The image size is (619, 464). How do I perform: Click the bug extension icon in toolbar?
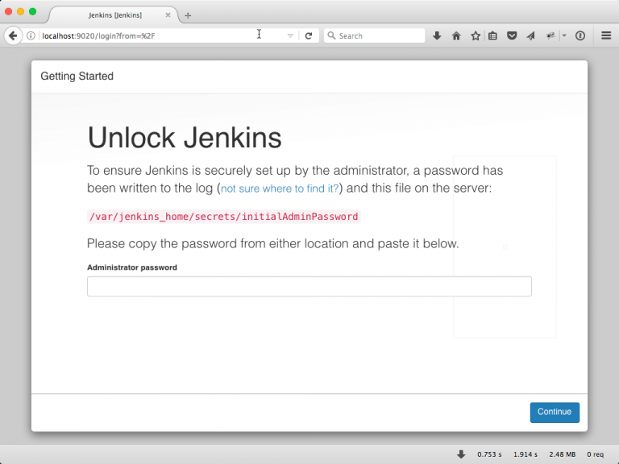(550, 35)
